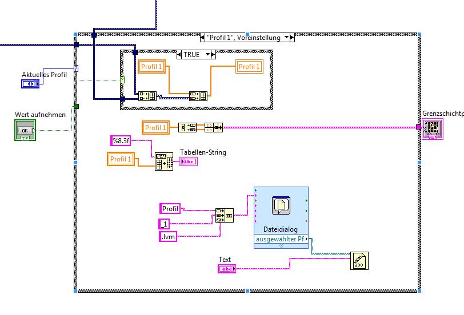
Task: Click the array function node left of Build Array
Action: click(x=187, y=128)
